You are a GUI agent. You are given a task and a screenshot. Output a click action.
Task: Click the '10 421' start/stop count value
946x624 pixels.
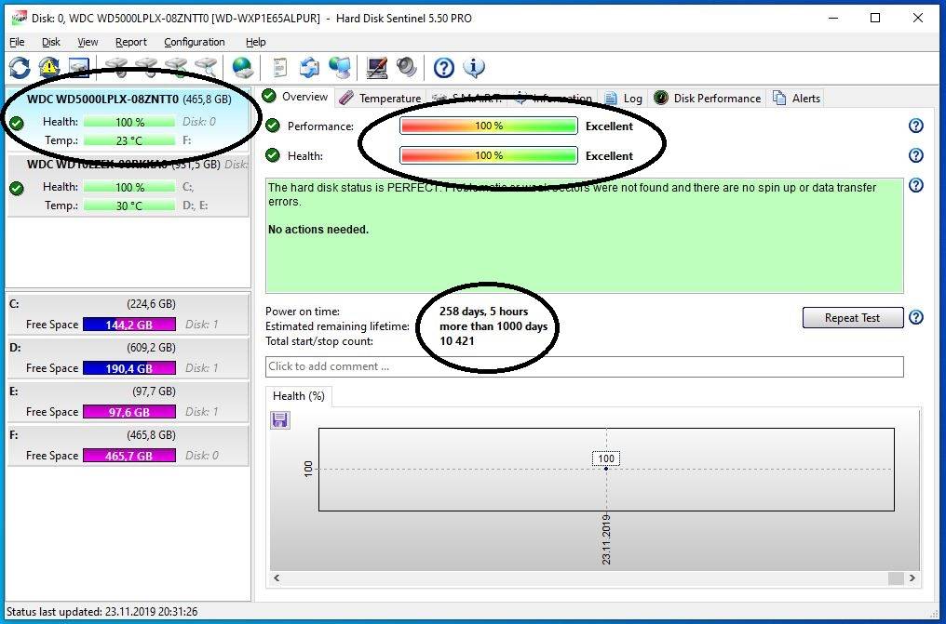457,341
